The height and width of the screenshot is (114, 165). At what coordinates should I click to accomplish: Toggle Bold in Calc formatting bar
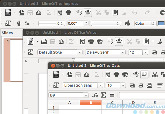pos(132,85)
